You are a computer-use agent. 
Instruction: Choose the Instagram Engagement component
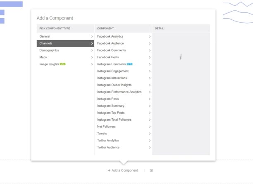pos(113,71)
